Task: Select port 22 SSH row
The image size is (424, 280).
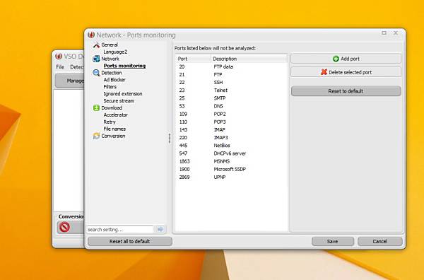Action: point(231,83)
